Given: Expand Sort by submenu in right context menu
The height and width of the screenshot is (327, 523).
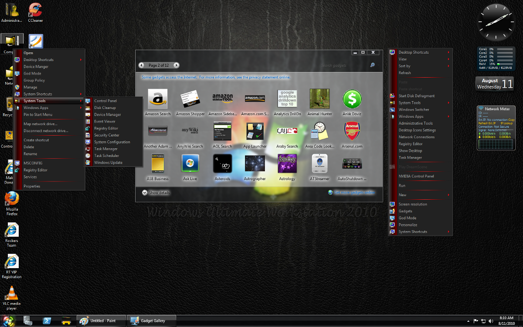Looking at the screenshot, I should click(x=421, y=66).
